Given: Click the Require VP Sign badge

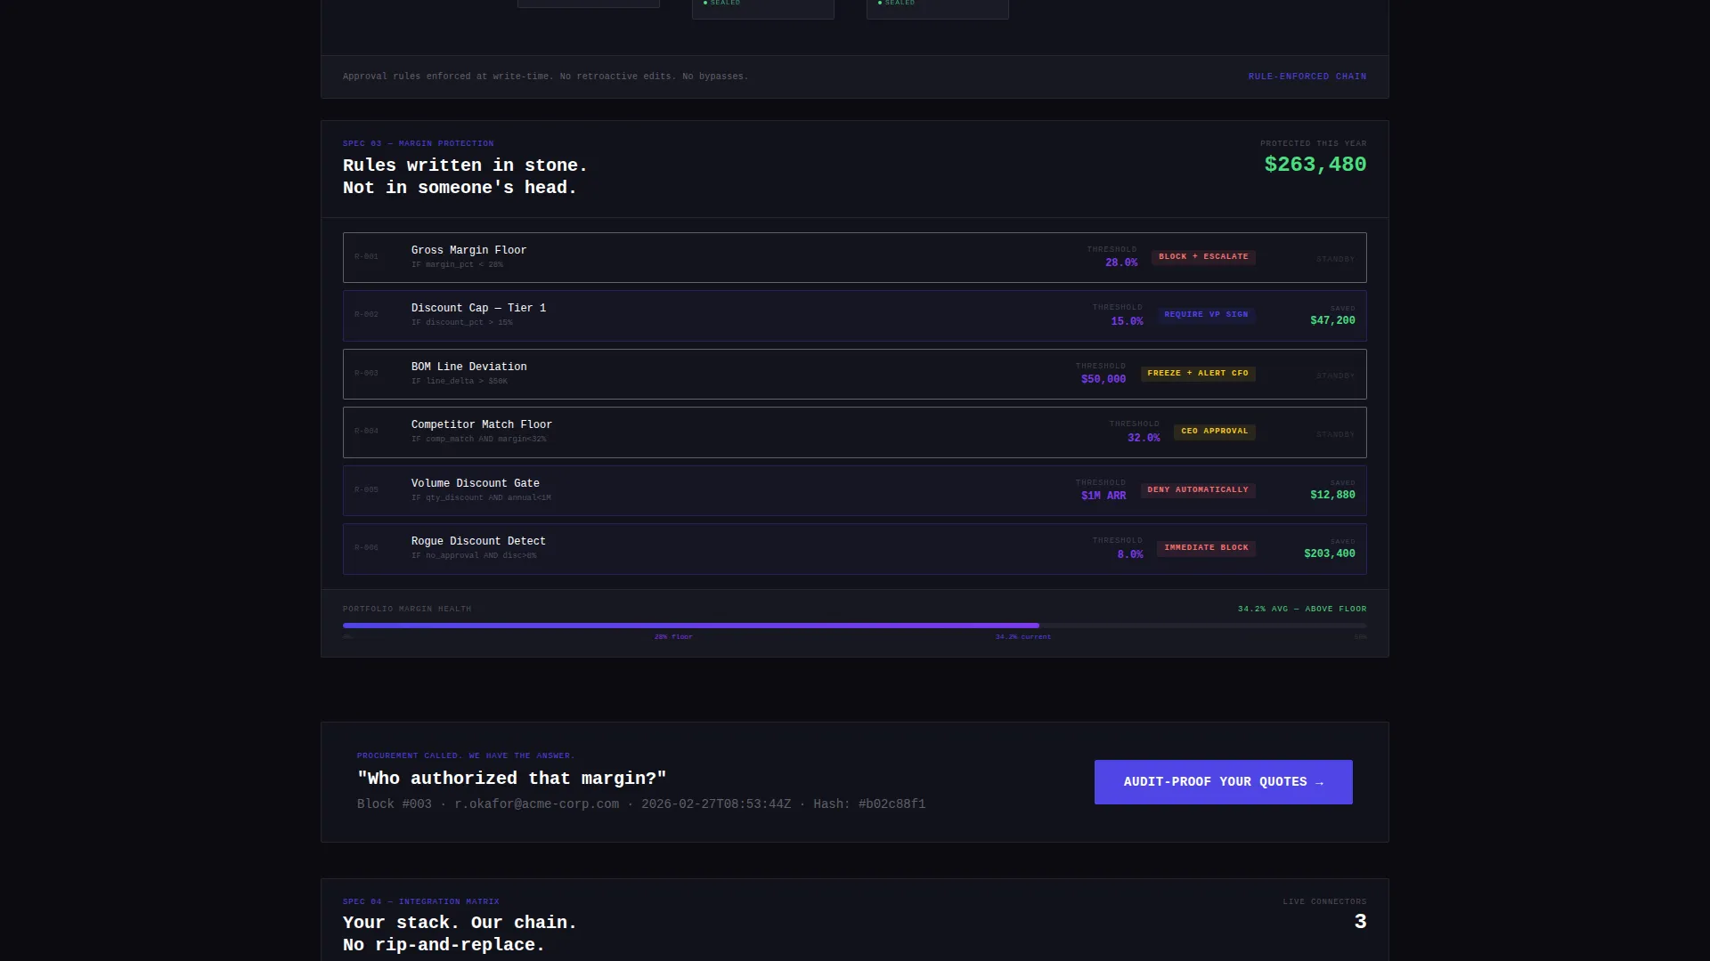Looking at the screenshot, I should 1206,315.
